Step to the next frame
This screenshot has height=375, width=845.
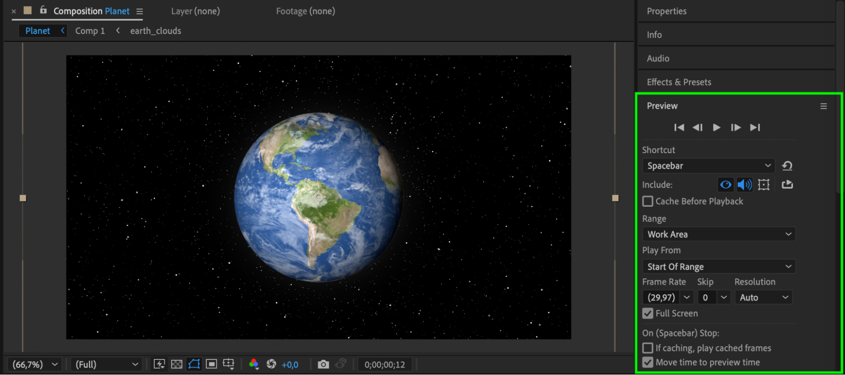pos(736,127)
